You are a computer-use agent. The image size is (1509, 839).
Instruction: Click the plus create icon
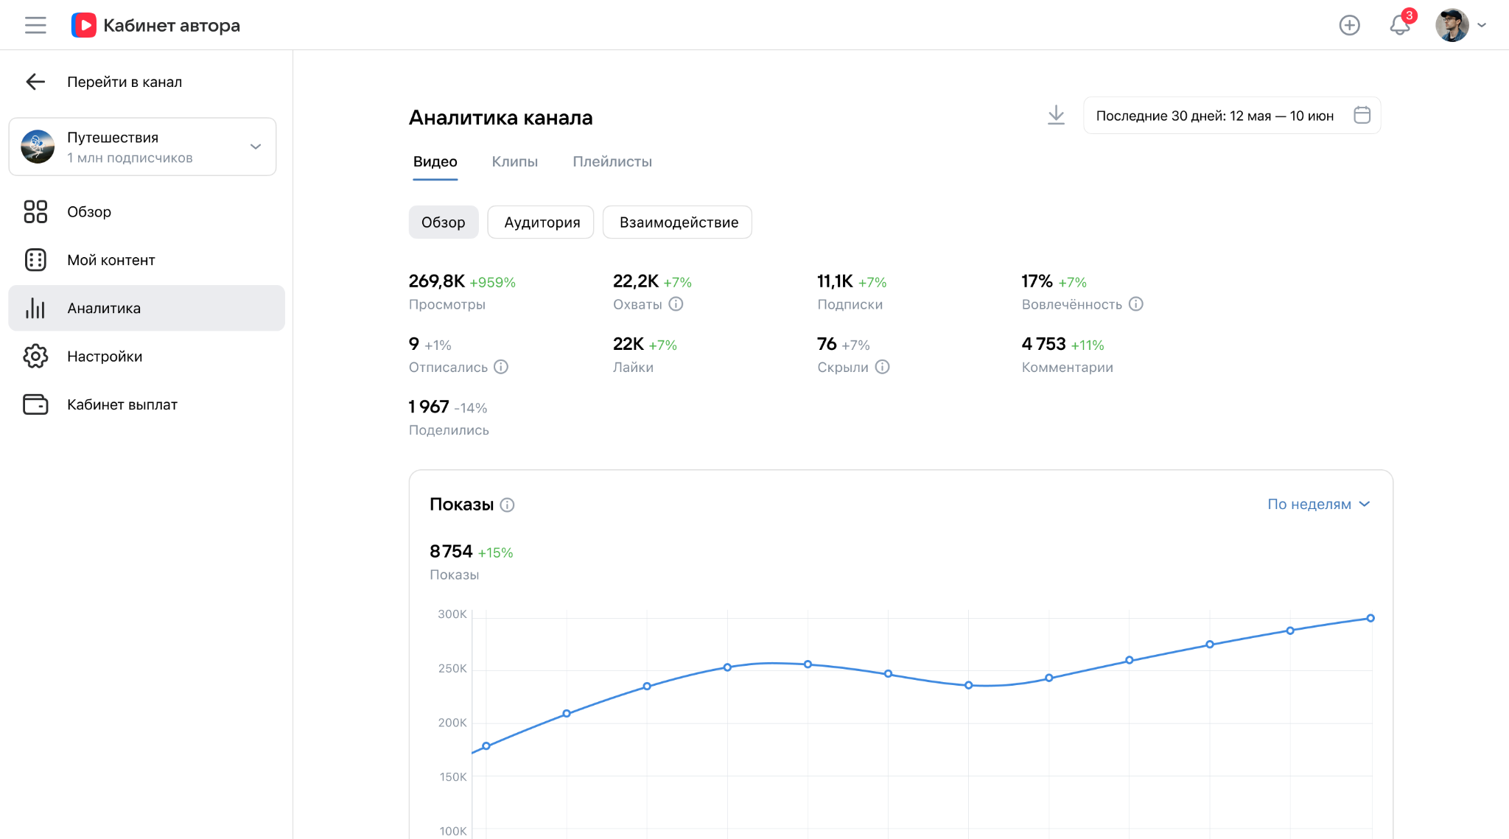[x=1349, y=25]
